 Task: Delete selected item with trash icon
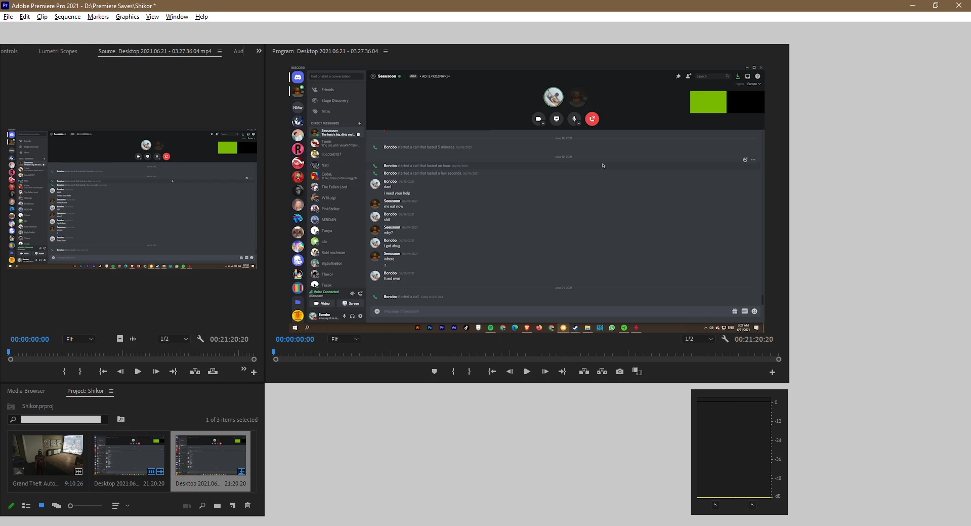point(248,506)
